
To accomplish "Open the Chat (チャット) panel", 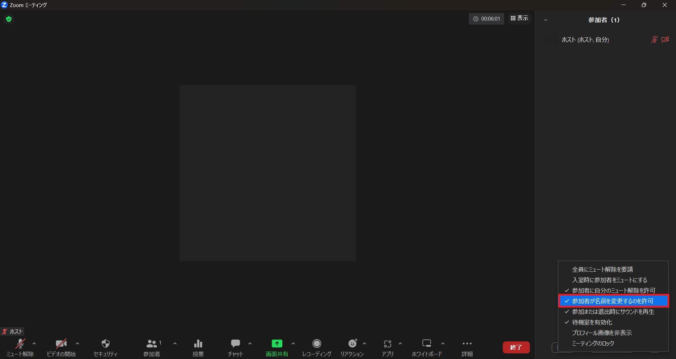I will coord(235,344).
